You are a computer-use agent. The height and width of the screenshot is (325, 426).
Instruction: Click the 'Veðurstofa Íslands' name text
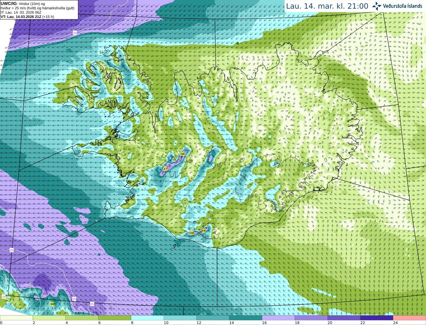click(402, 6)
